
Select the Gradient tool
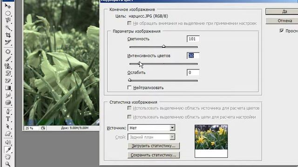coord(8,88)
